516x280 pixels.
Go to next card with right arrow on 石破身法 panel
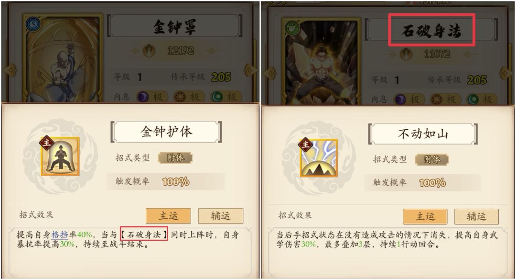click(x=507, y=73)
